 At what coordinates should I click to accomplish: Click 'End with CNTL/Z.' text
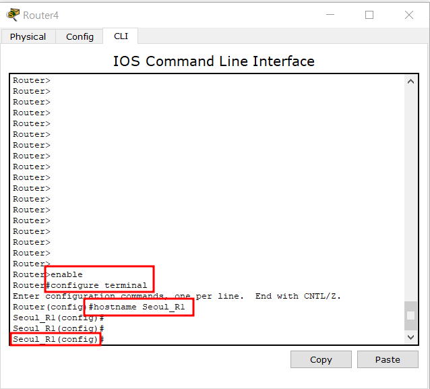point(298,296)
